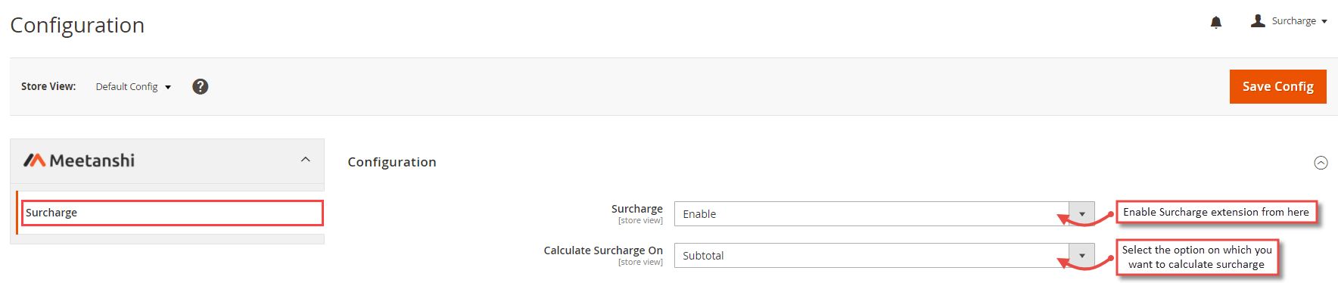Click the select field showing Subtotal

tap(884, 256)
